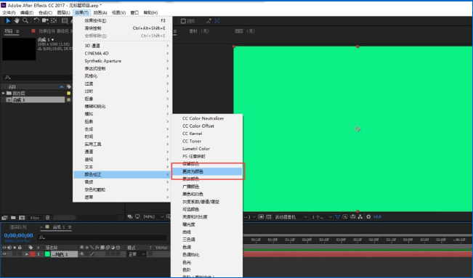The height and width of the screenshot is (278, 473).
Task: Open the 动画(A) menu
Action: coord(100,12)
